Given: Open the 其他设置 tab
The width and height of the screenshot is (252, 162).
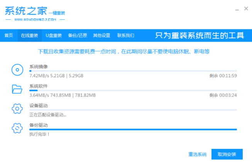Looking at the screenshot, I should point(101,36).
